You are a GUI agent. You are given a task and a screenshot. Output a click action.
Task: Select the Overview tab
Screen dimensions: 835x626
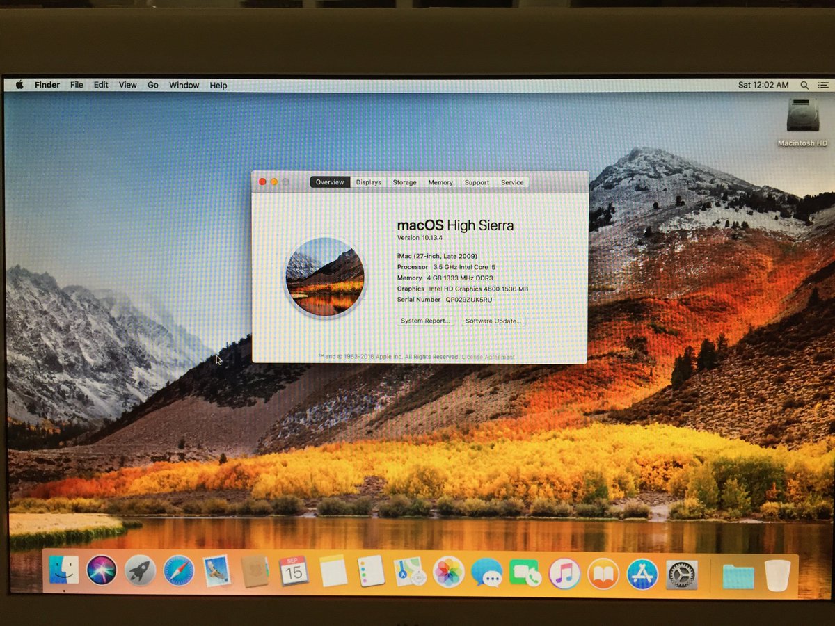point(330,182)
